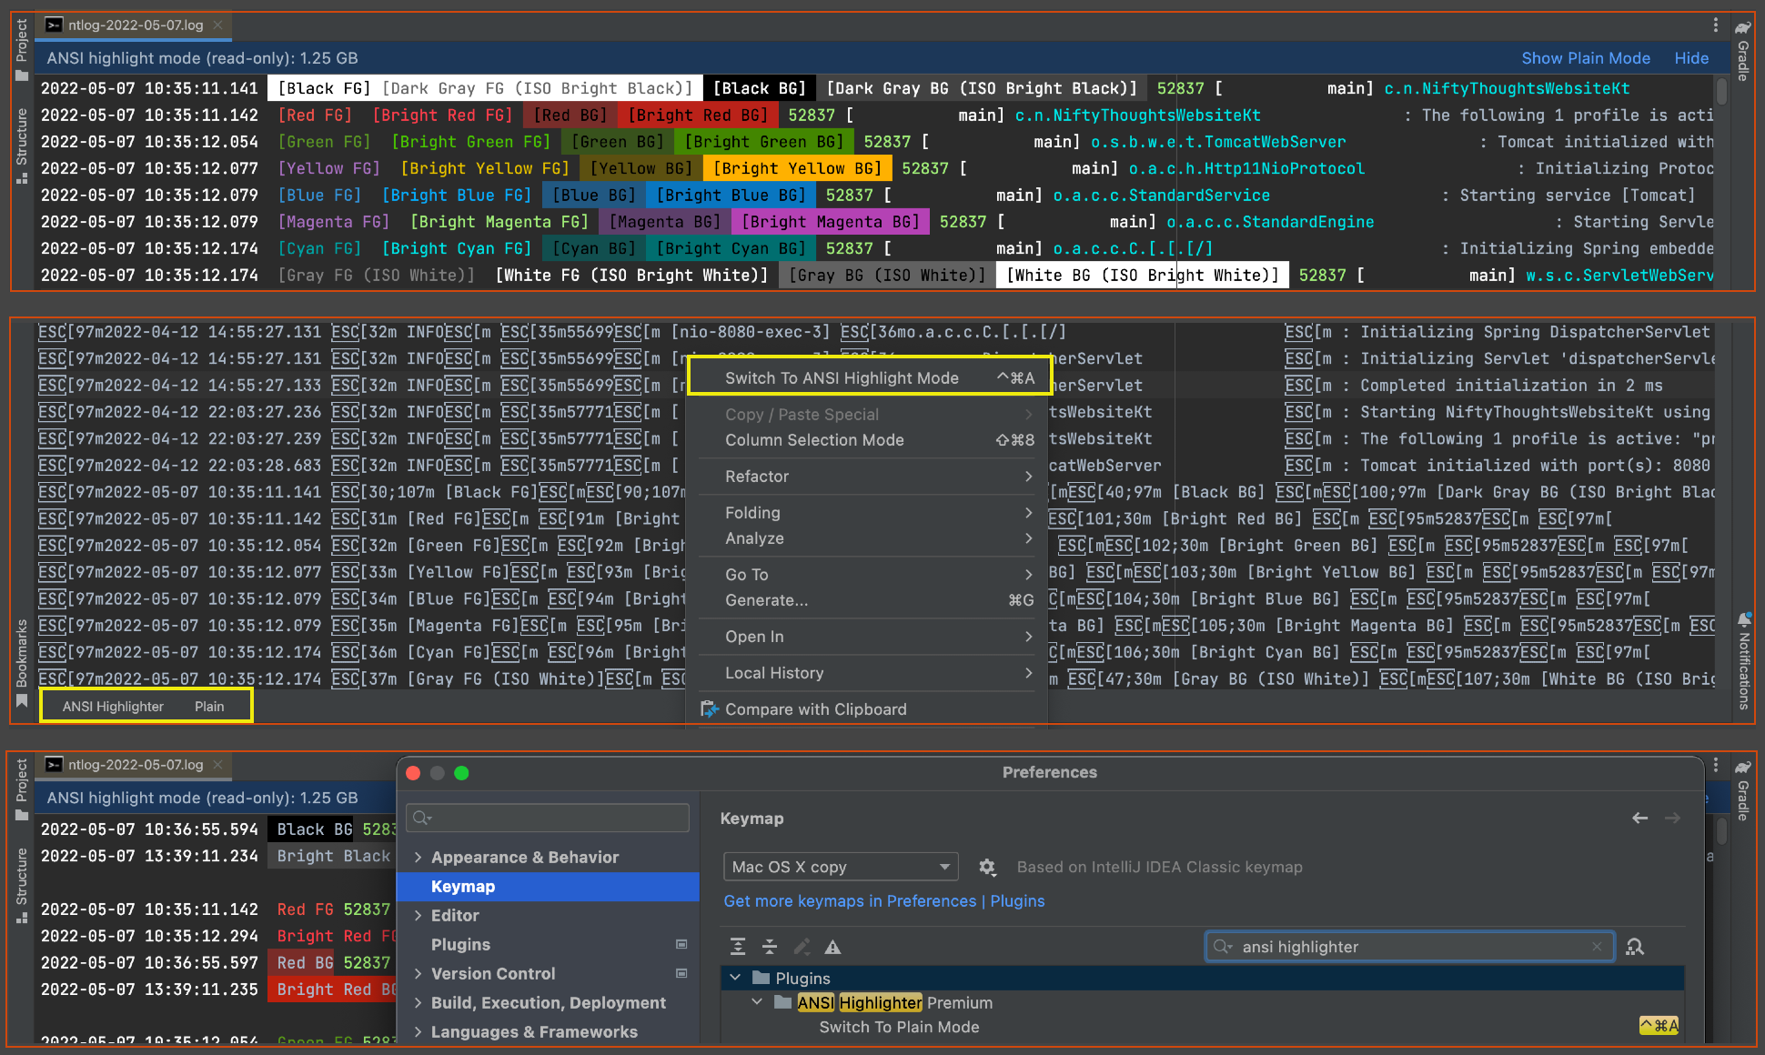Enable Column Selection Mode

[x=812, y=440]
